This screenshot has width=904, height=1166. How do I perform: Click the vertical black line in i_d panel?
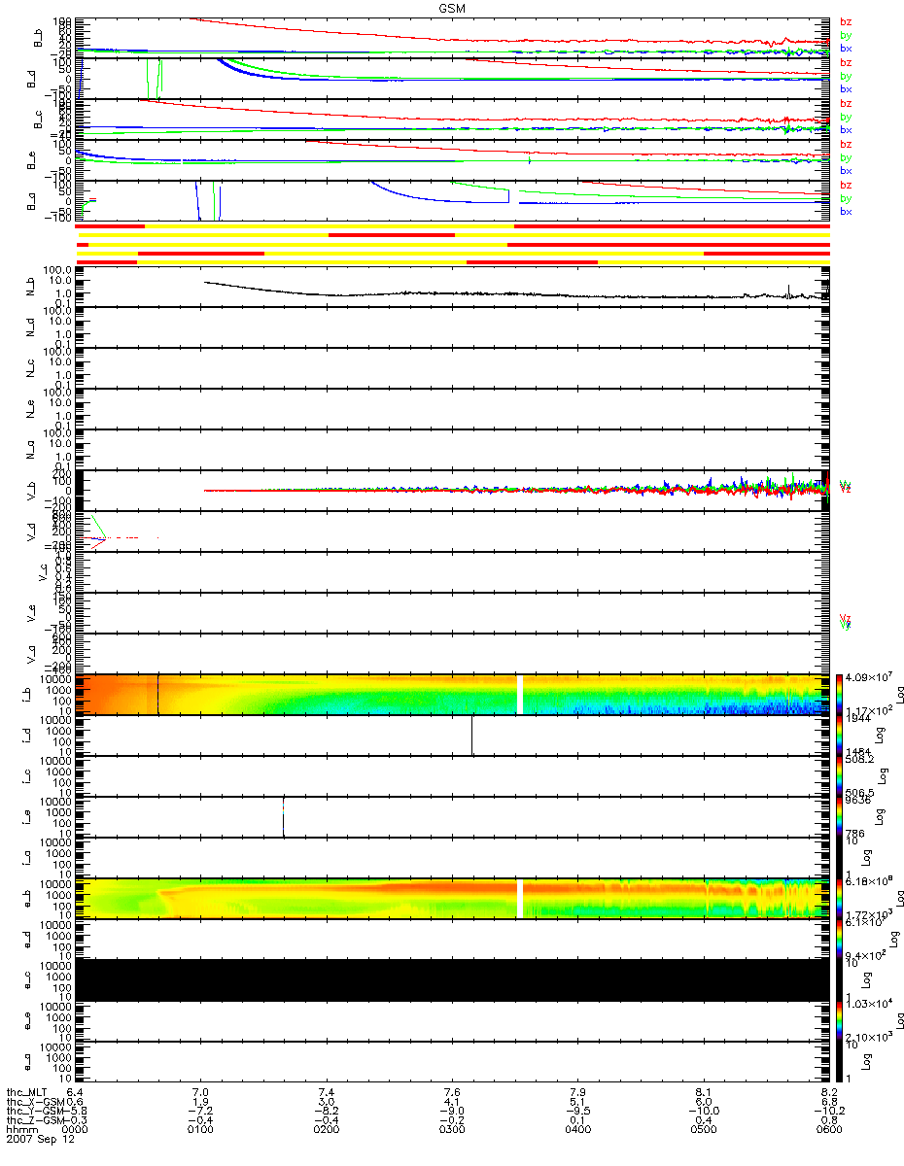(471, 735)
